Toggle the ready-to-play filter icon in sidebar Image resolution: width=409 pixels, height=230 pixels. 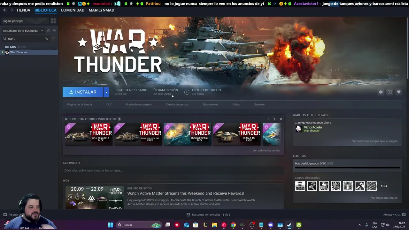tap(54, 31)
